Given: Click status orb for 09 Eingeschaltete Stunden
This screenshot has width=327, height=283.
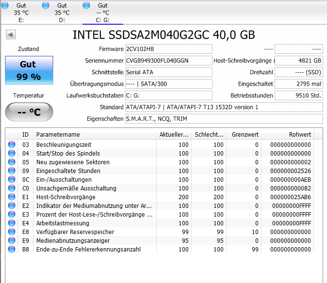Looking at the screenshot, I should coord(12,171).
